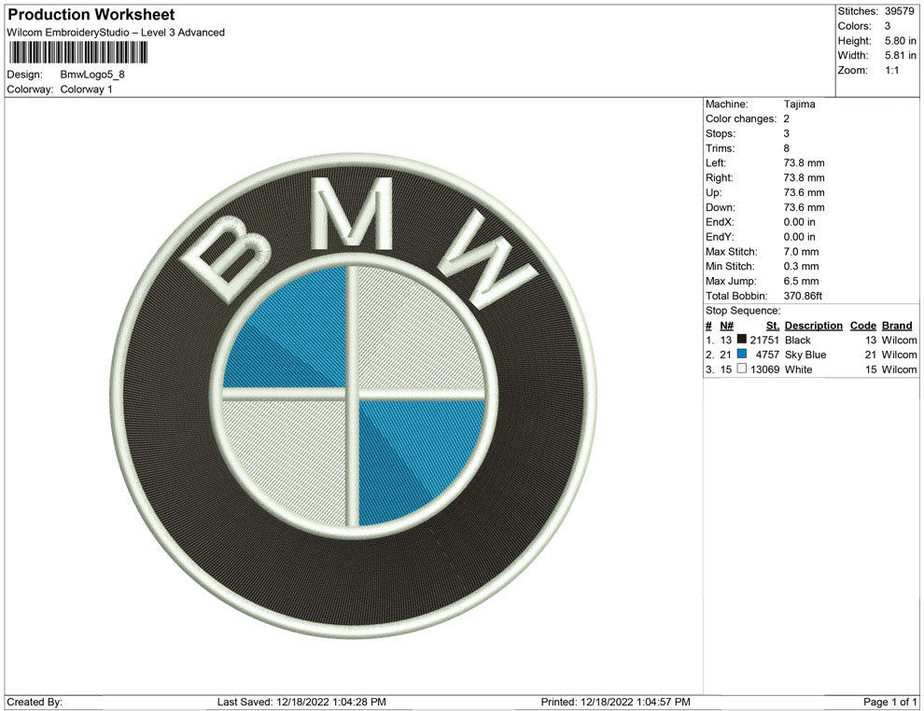
Task: Click the 'Page 1 of 1' footer text
Action: (889, 702)
